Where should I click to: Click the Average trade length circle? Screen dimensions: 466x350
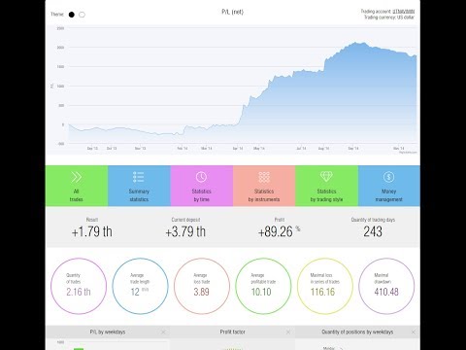[140, 286]
